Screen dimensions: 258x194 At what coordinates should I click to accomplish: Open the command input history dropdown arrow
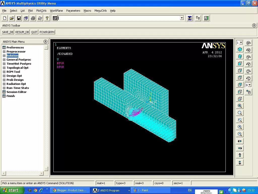point(182,18)
